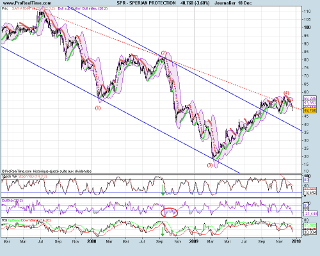This screenshot has height=256, width=320.
Task: Click the 45 price axis label
Action: (x=307, y=116)
